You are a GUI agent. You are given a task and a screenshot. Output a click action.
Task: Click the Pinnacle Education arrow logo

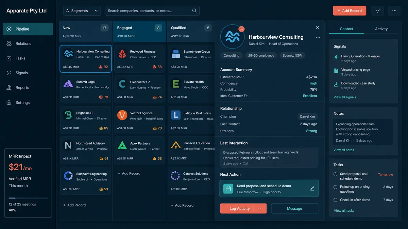[175, 146]
